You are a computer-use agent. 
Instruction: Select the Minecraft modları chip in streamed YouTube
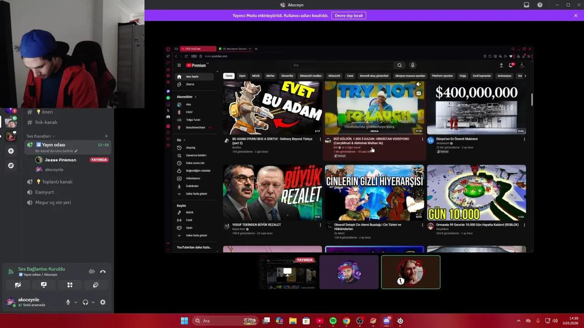point(311,76)
